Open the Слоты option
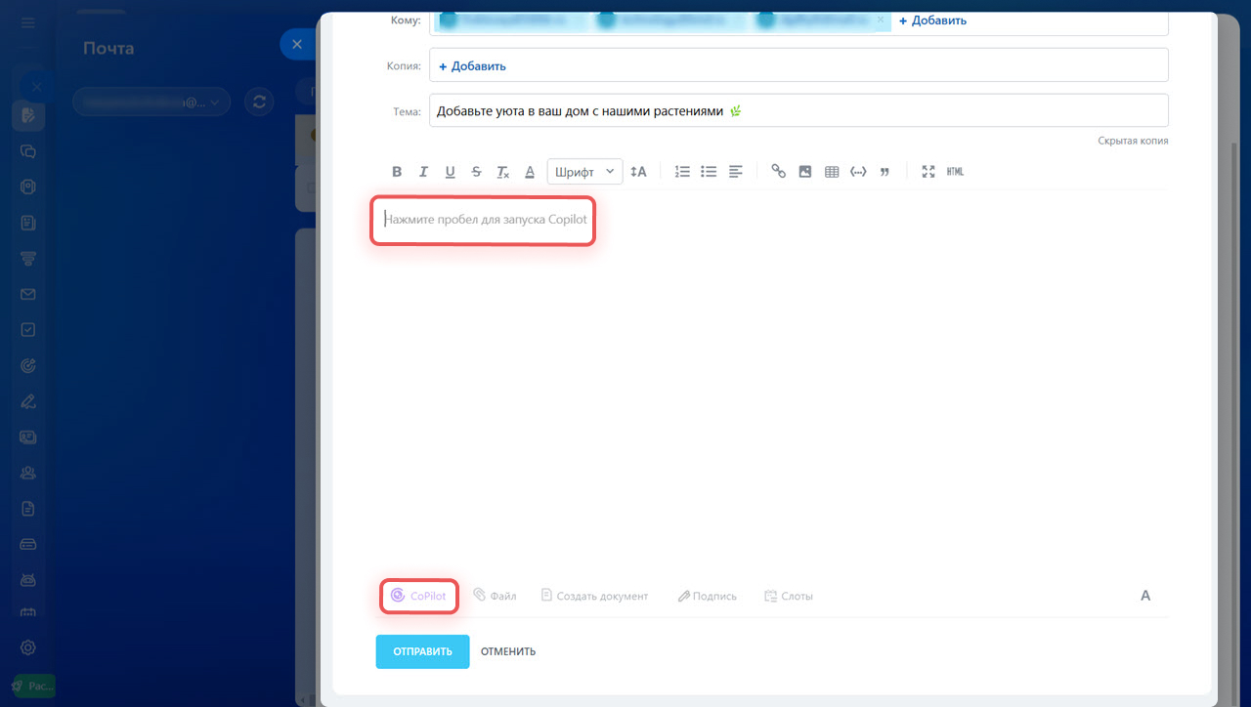Viewport: 1251px width, 707px height. 788,596
